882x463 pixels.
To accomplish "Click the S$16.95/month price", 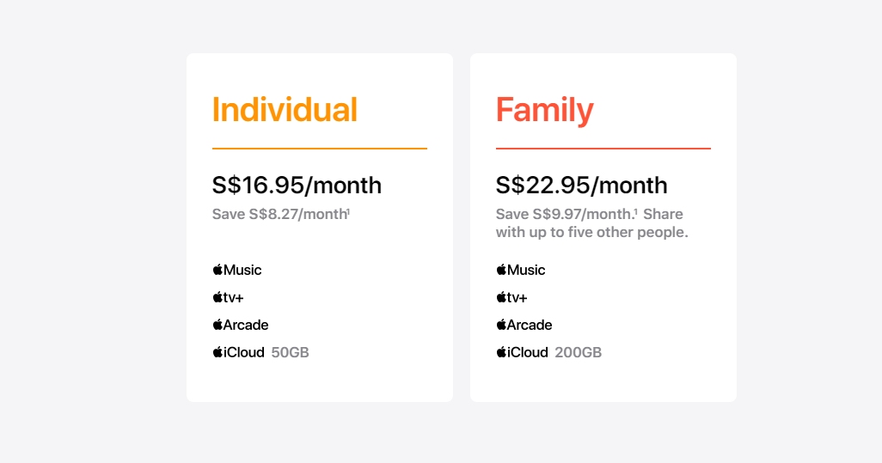I will click(x=297, y=185).
